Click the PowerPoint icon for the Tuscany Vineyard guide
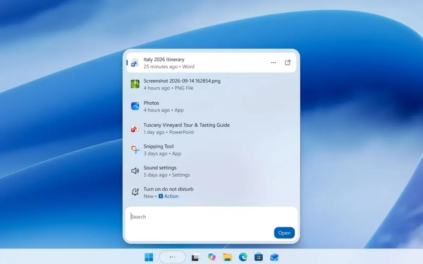The height and width of the screenshot is (264, 423). pyautogui.click(x=135, y=128)
